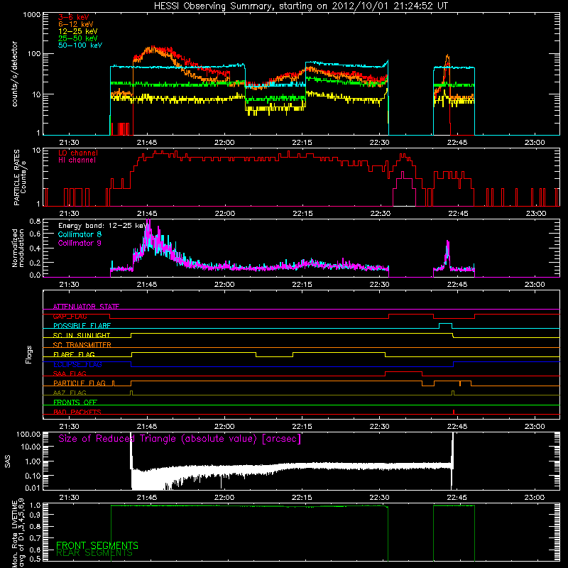Click the yellow '12-25 keV' legend entry
The height and width of the screenshot is (568, 568).
pos(78,31)
